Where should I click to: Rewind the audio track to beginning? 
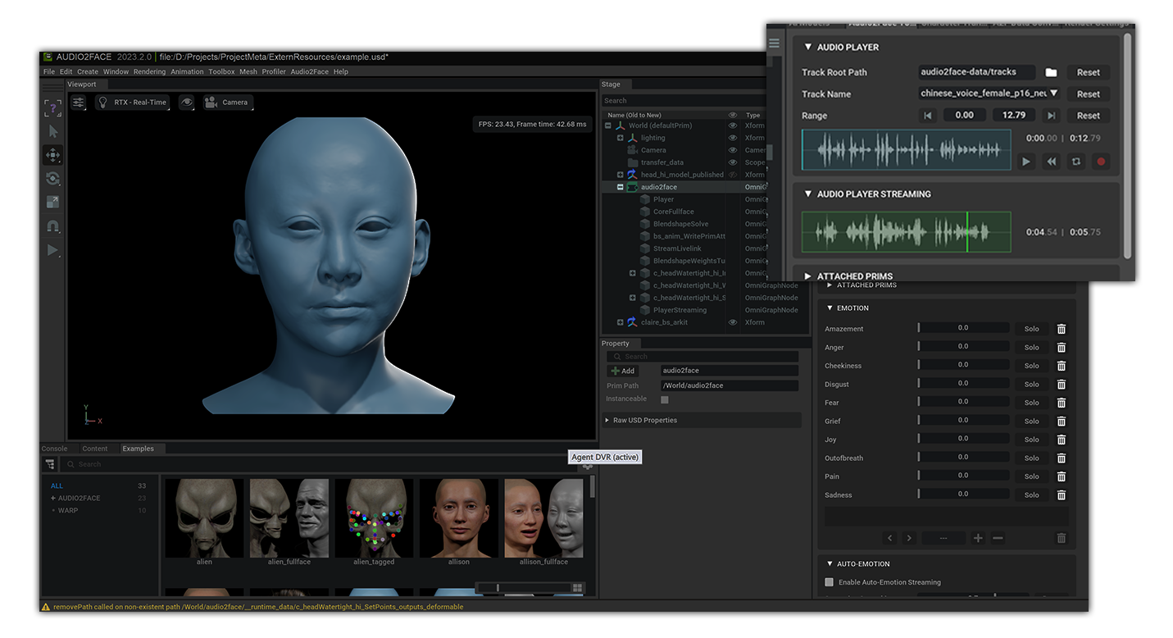(x=1051, y=162)
